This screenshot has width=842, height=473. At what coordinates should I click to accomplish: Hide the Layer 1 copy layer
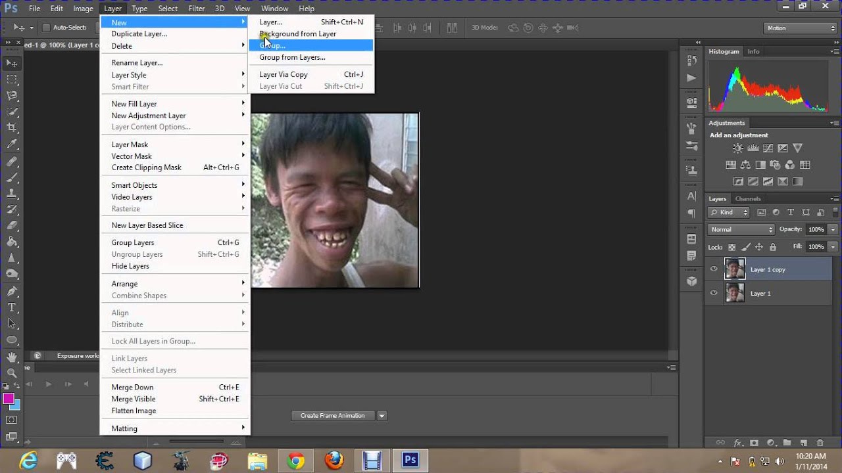[x=714, y=269]
